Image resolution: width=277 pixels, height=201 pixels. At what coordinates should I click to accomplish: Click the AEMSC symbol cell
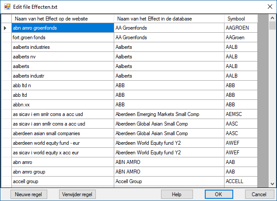coord(241,114)
